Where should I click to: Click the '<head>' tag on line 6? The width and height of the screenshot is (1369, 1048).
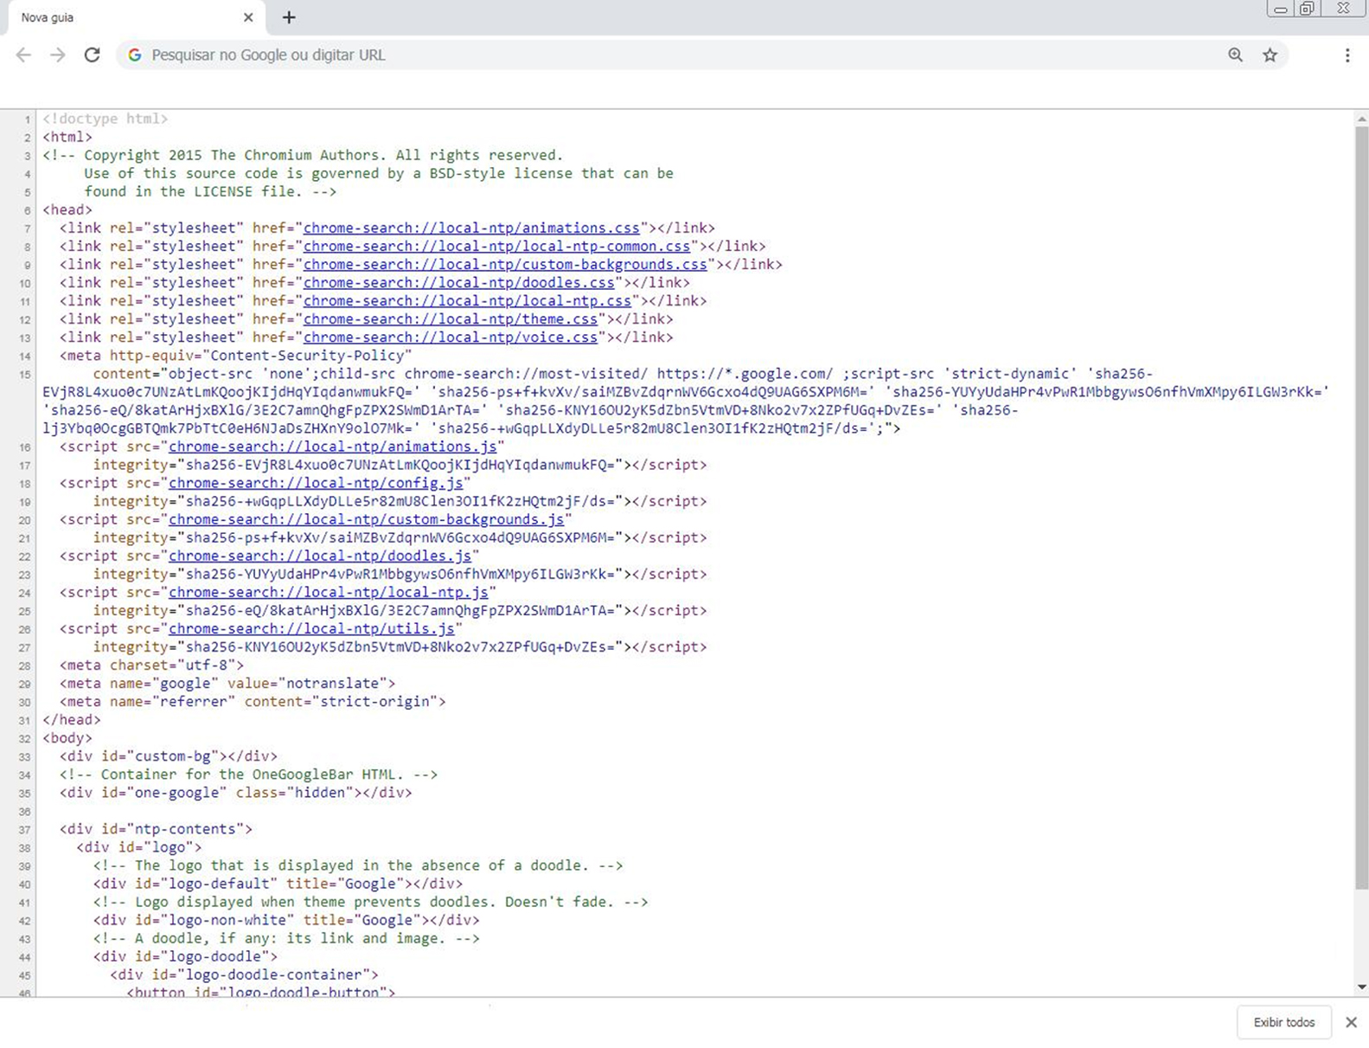[67, 209]
